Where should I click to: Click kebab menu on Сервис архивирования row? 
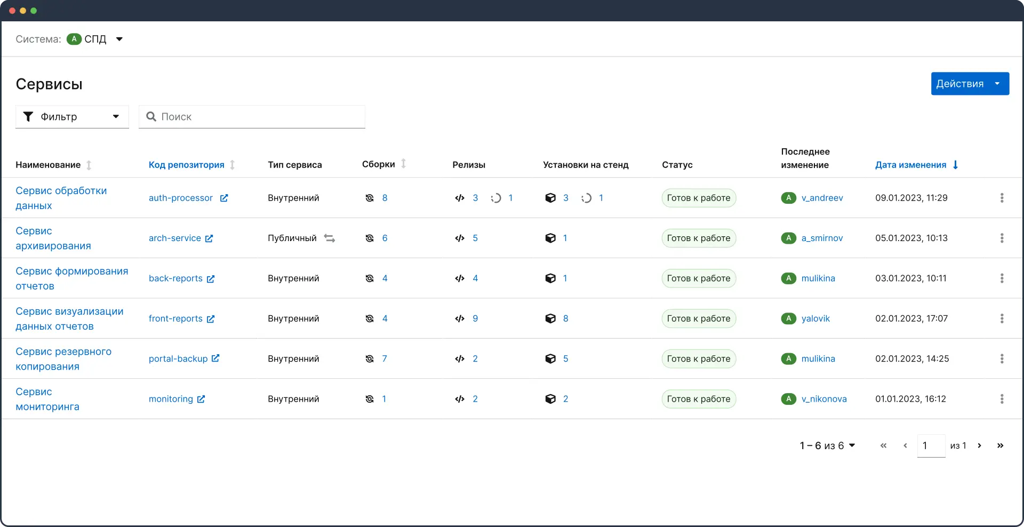click(1002, 238)
